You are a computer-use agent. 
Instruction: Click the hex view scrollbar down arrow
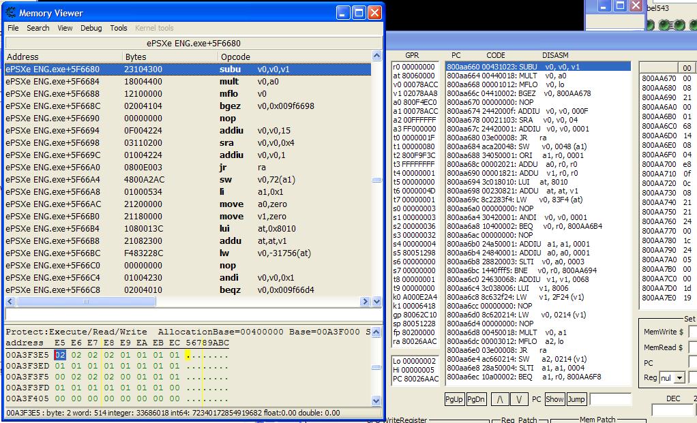[x=376, y=401]
